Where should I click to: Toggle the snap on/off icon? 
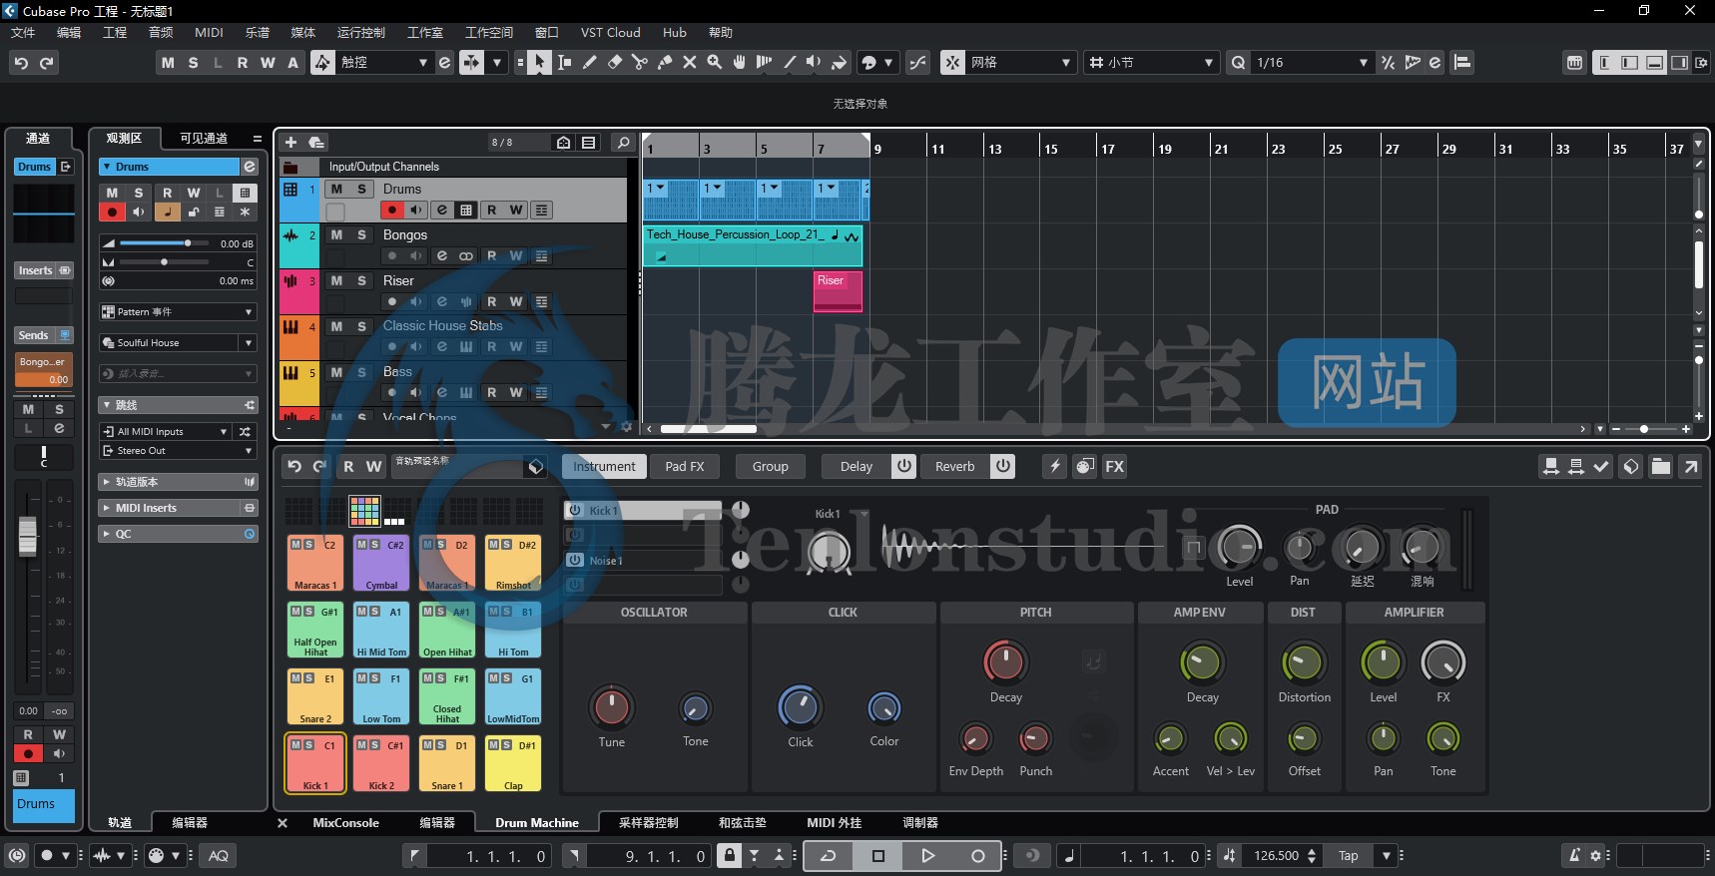[952, 62]
